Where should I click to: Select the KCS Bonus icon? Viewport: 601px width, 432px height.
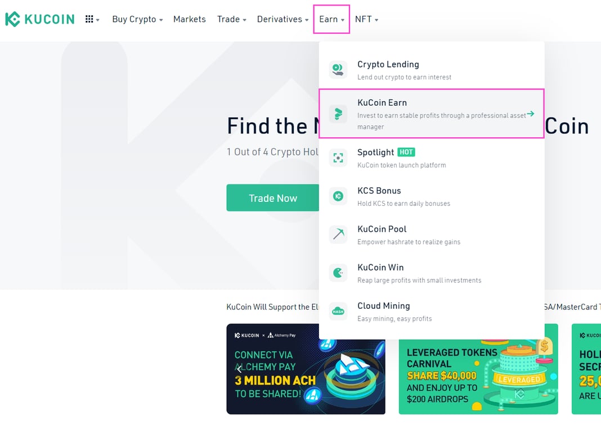(x=338, y=196)
